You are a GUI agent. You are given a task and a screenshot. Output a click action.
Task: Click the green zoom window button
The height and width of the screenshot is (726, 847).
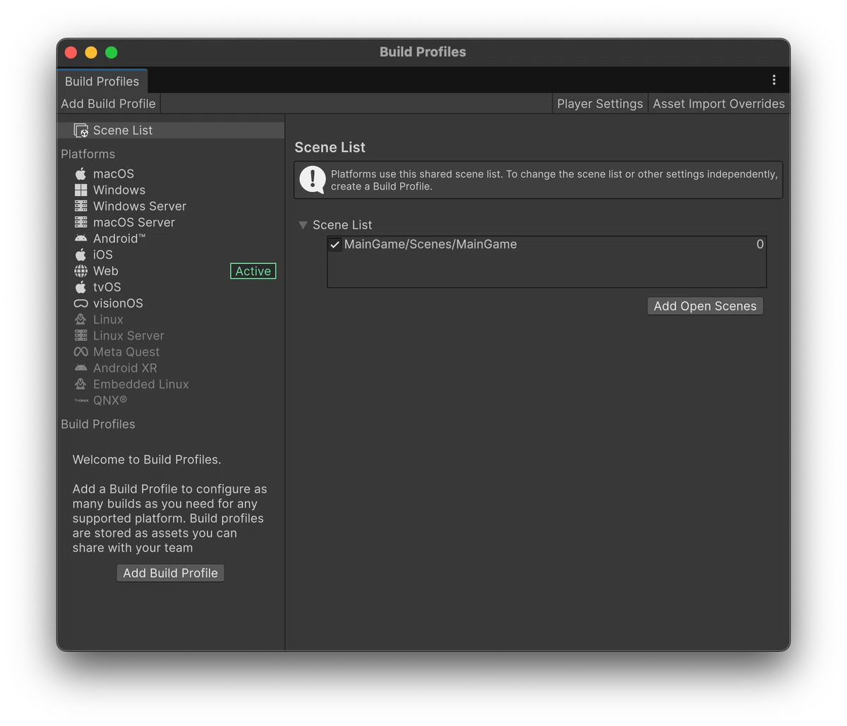click(x=112, y=52)
